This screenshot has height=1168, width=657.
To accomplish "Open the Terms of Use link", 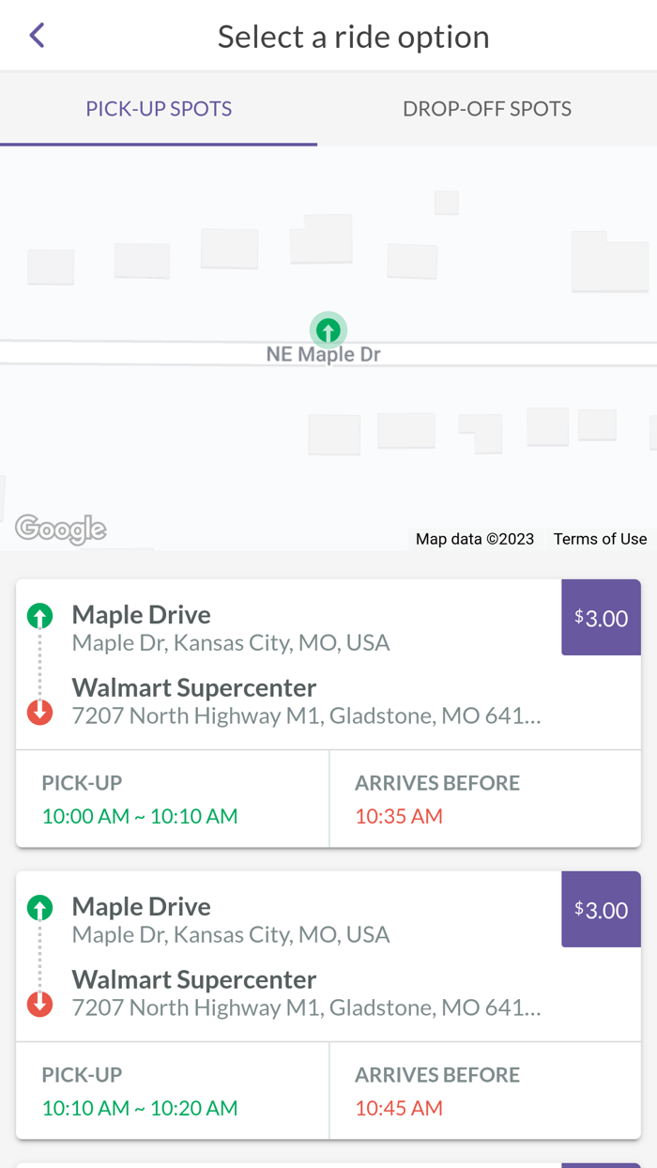I will 600,539.
